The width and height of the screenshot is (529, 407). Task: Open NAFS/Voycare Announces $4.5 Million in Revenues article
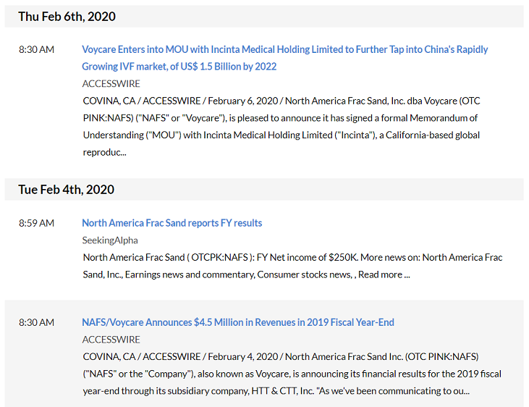point(238,322)
